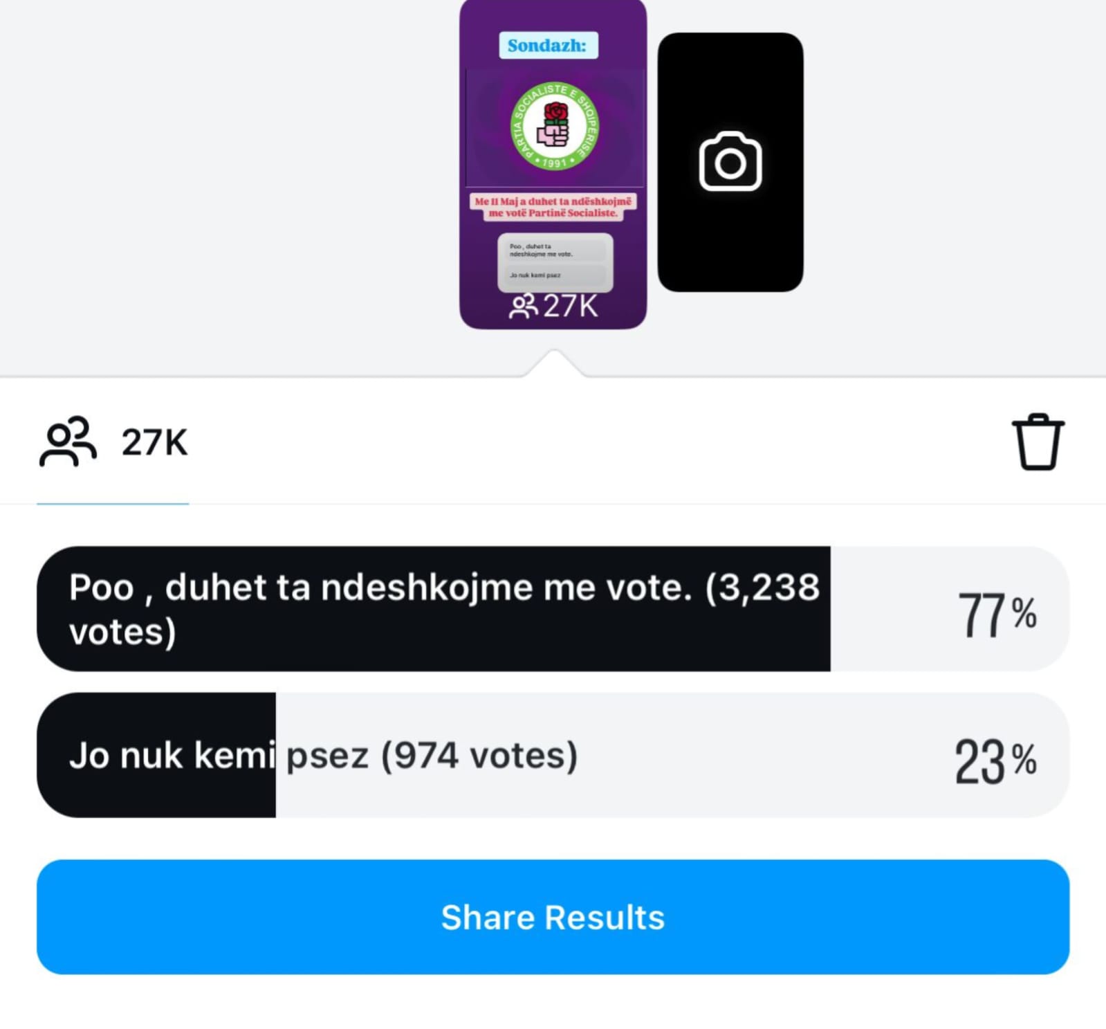Open the viewers list via the people icon
The width and height of the screenshot is (1106, 1029).
[68, 441]
